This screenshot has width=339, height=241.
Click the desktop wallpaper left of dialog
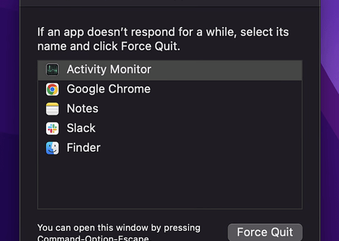coord(9,136)
